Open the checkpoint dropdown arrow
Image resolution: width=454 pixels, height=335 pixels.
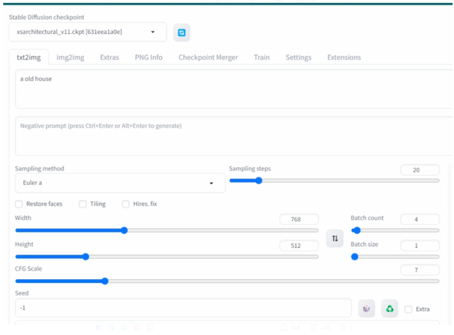pyautogui.click(x=153, y=32)
